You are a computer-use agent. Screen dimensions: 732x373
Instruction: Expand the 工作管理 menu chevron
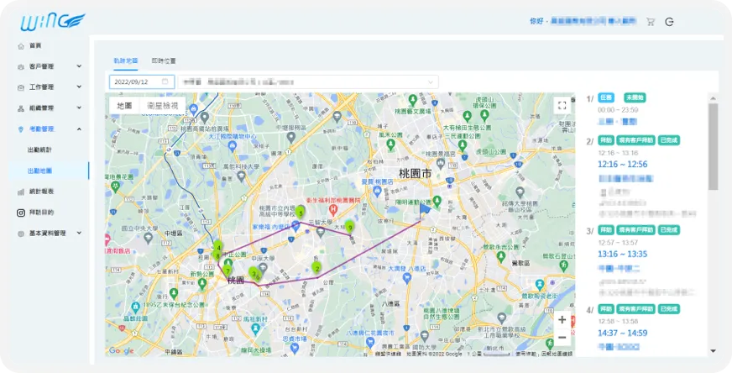coord(79,87)
